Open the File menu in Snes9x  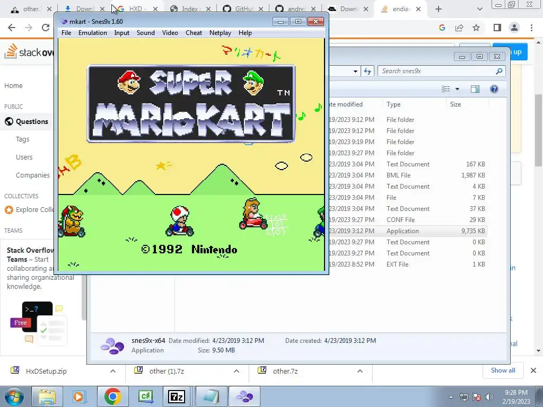point(66,32)
